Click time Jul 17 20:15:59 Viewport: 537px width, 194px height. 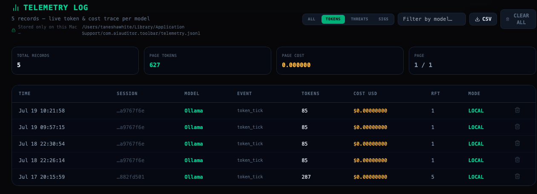click(x=42, y=177)
